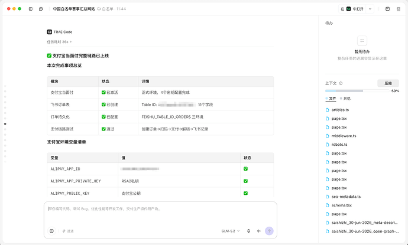This screenshot has width=408, height=245.
Task: Click the TRAE app icon in 在…中打开 button
Action: pyautogui.click(x=348, y=9)
